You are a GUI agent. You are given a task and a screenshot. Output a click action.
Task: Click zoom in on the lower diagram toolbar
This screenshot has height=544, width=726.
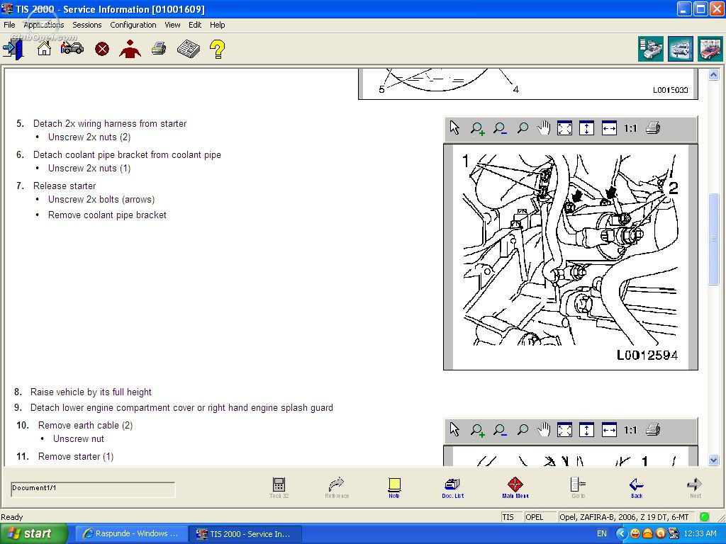pos(477,430)
